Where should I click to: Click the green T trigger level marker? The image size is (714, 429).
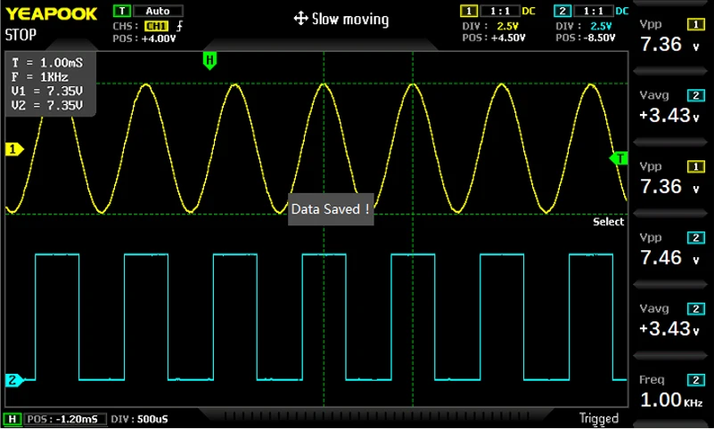pos(619,158)
